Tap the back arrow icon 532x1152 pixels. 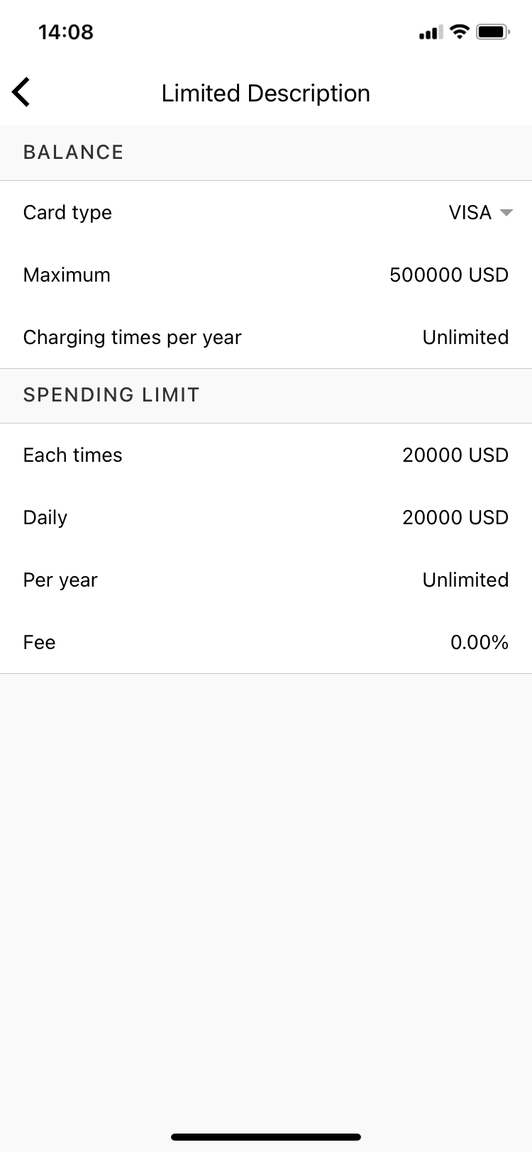(21, 92)
